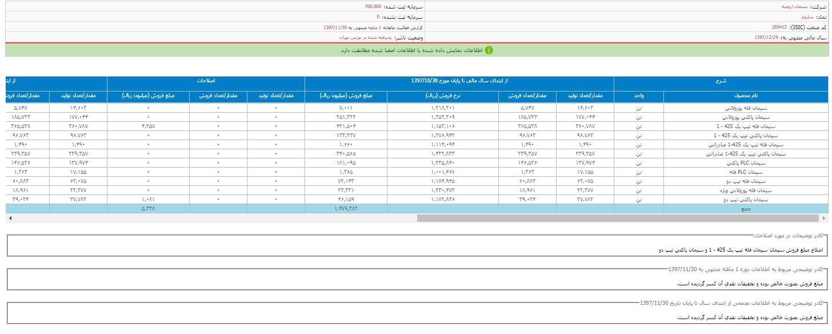Click the correction amount cell ۴,۲۵۷
Viewport: 832px width, 334px height.
[148, 125]
